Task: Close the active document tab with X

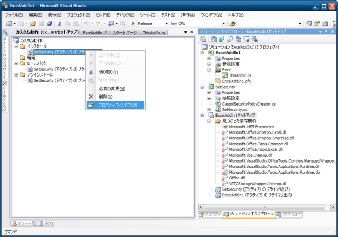Action: (192, 32)
